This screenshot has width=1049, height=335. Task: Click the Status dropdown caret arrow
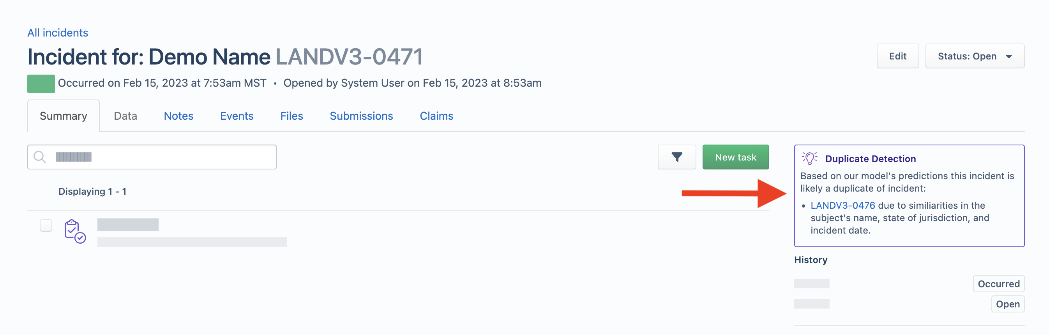point(1009,56)
